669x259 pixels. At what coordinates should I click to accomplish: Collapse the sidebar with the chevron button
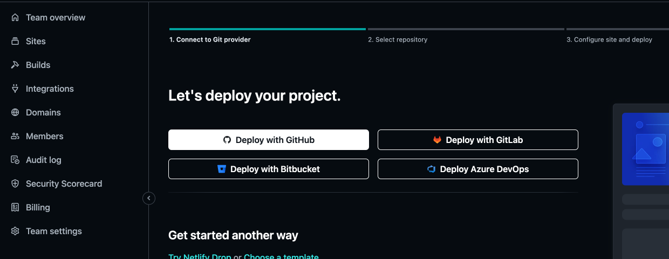coord(149,199)
